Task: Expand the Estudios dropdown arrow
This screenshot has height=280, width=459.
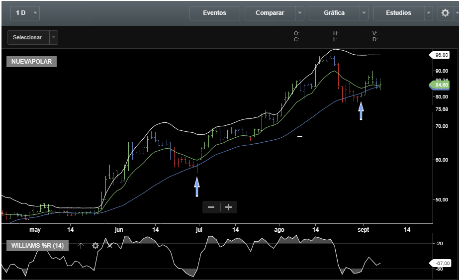Action: click(x=429, y=13)
